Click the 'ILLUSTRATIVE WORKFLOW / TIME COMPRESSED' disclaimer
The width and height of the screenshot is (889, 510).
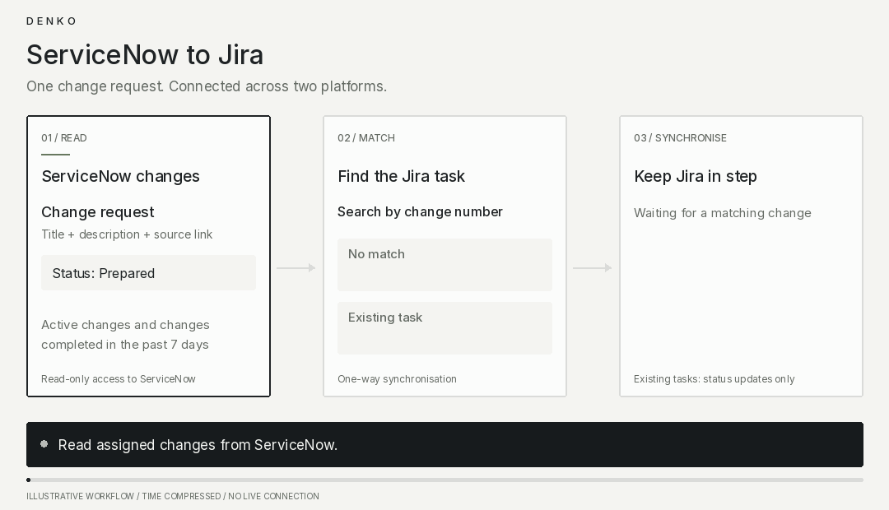172,496
